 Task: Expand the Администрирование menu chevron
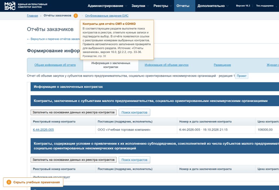click(126, 6)
